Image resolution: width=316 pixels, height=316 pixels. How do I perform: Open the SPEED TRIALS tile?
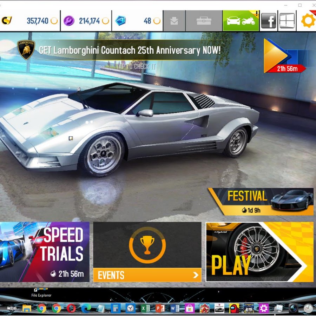coord(45,252)
